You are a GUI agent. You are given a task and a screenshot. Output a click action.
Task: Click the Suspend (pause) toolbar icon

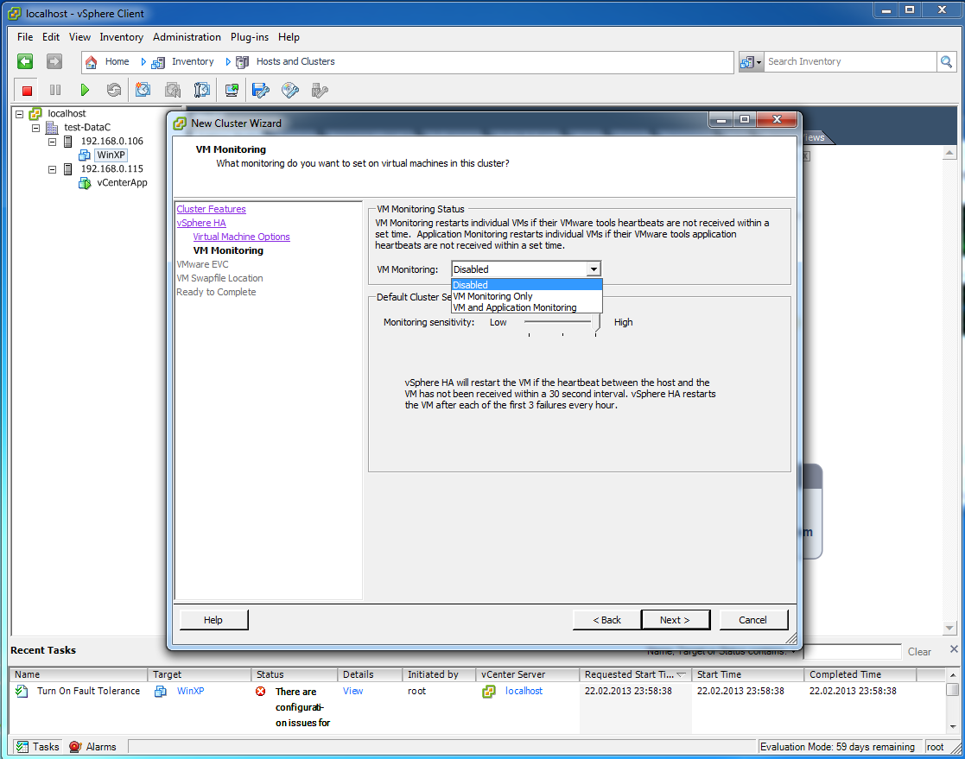(54, 91)
